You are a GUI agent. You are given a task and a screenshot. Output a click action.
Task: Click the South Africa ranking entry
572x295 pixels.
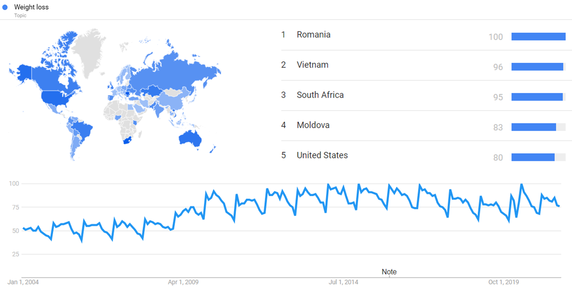320,95
